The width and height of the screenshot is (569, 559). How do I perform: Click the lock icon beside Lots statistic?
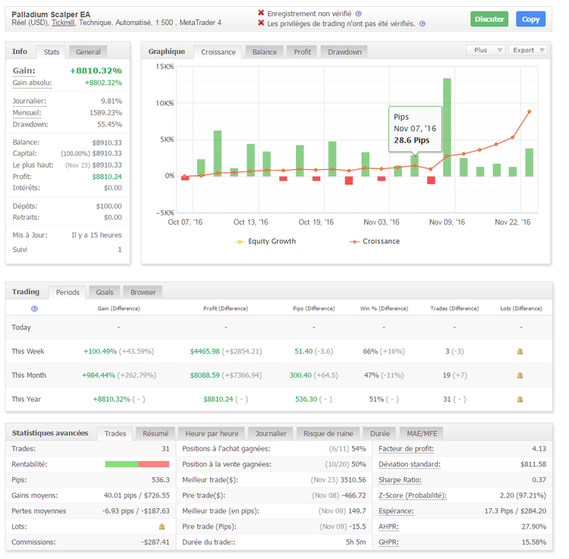click(x=162, y=526)
